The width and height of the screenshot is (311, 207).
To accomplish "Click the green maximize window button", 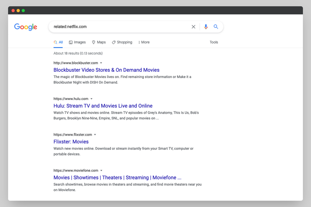I will [x=23, y=11].
